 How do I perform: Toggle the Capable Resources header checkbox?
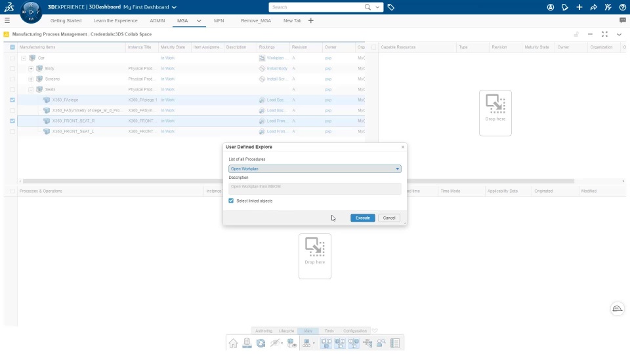pyautogui.click(x=373, y=47)
